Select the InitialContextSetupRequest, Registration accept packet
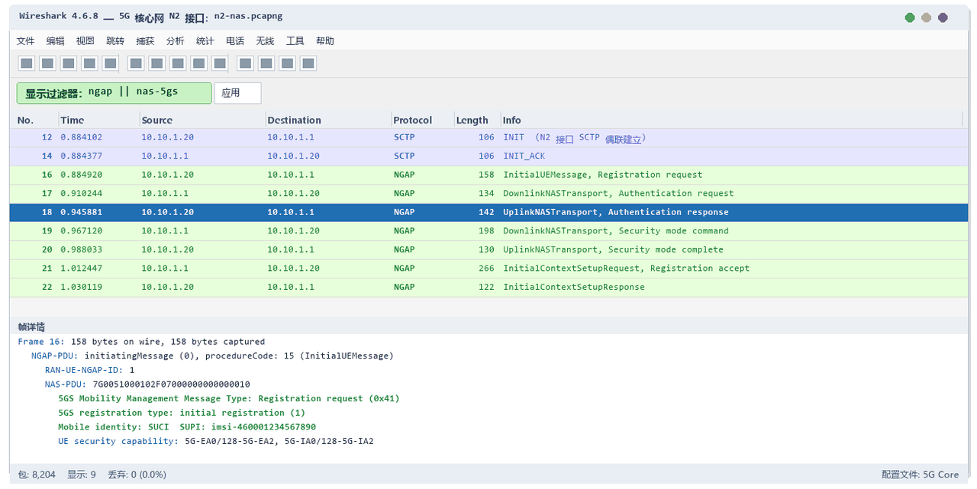 (x=488, y=269)
